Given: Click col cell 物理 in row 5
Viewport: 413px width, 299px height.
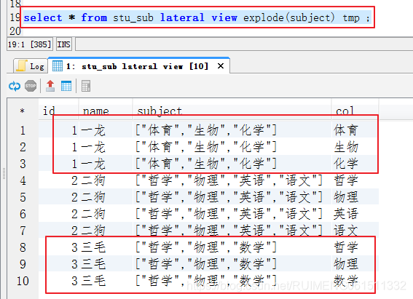Looking at the screenshot, I should (355, 197).
